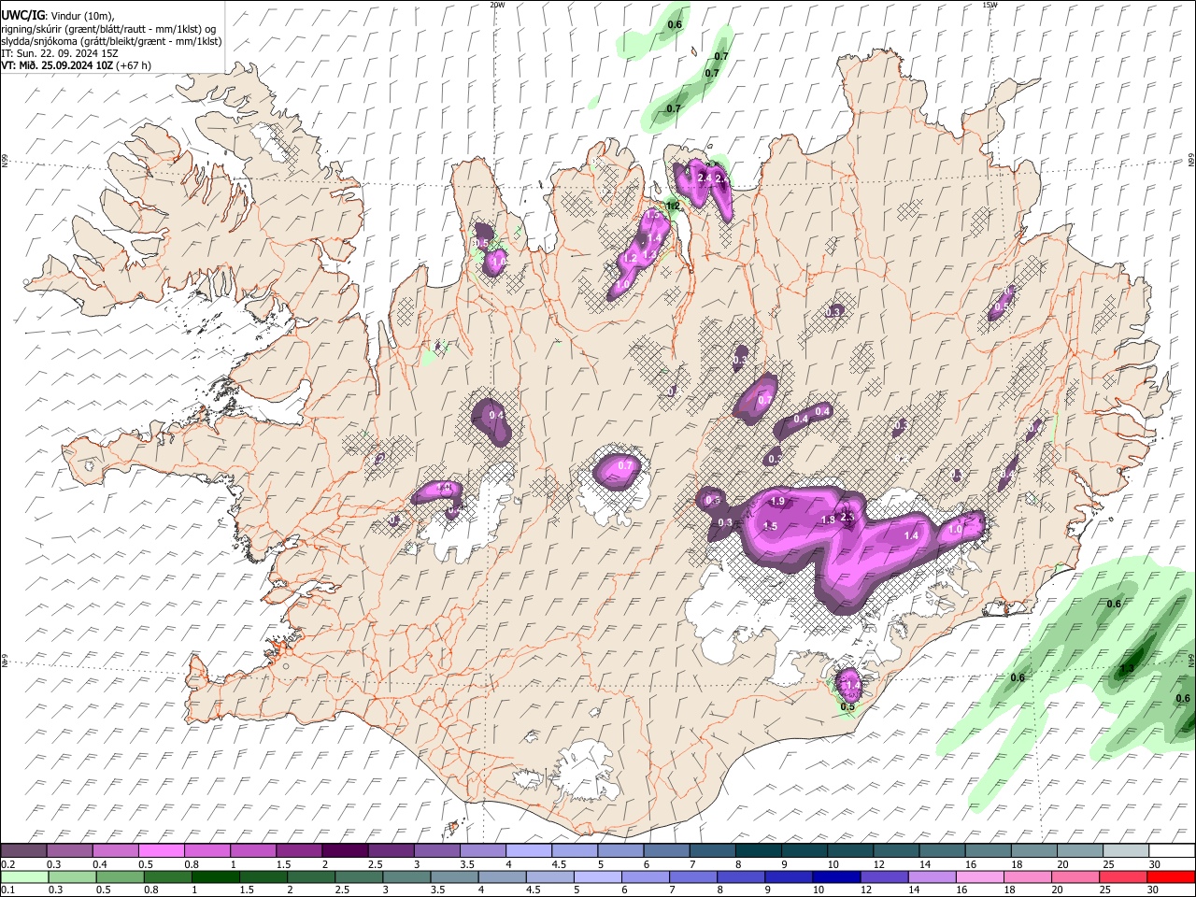The width and height of the screenshot is (1196, 897).
Task: Select bright red rain swatch starting at 30
Action: pyautogui.click(x=1172, y=876)
